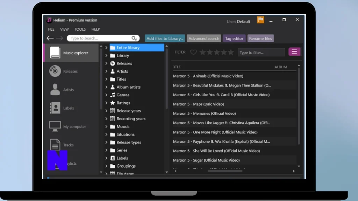Toggle the favorites heart filter
This screenshot has height=201, width=358.
click(193, 52)
